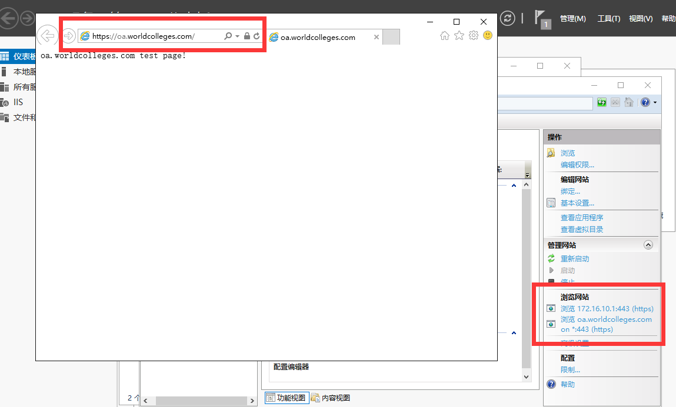Open the 视图(V) menu
676x407 pixels.
click(x=641, y=19)
